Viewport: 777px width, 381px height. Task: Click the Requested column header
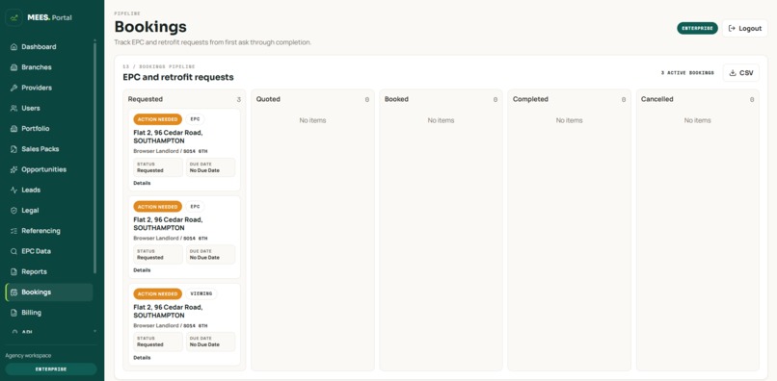click(x=146, y=99)
